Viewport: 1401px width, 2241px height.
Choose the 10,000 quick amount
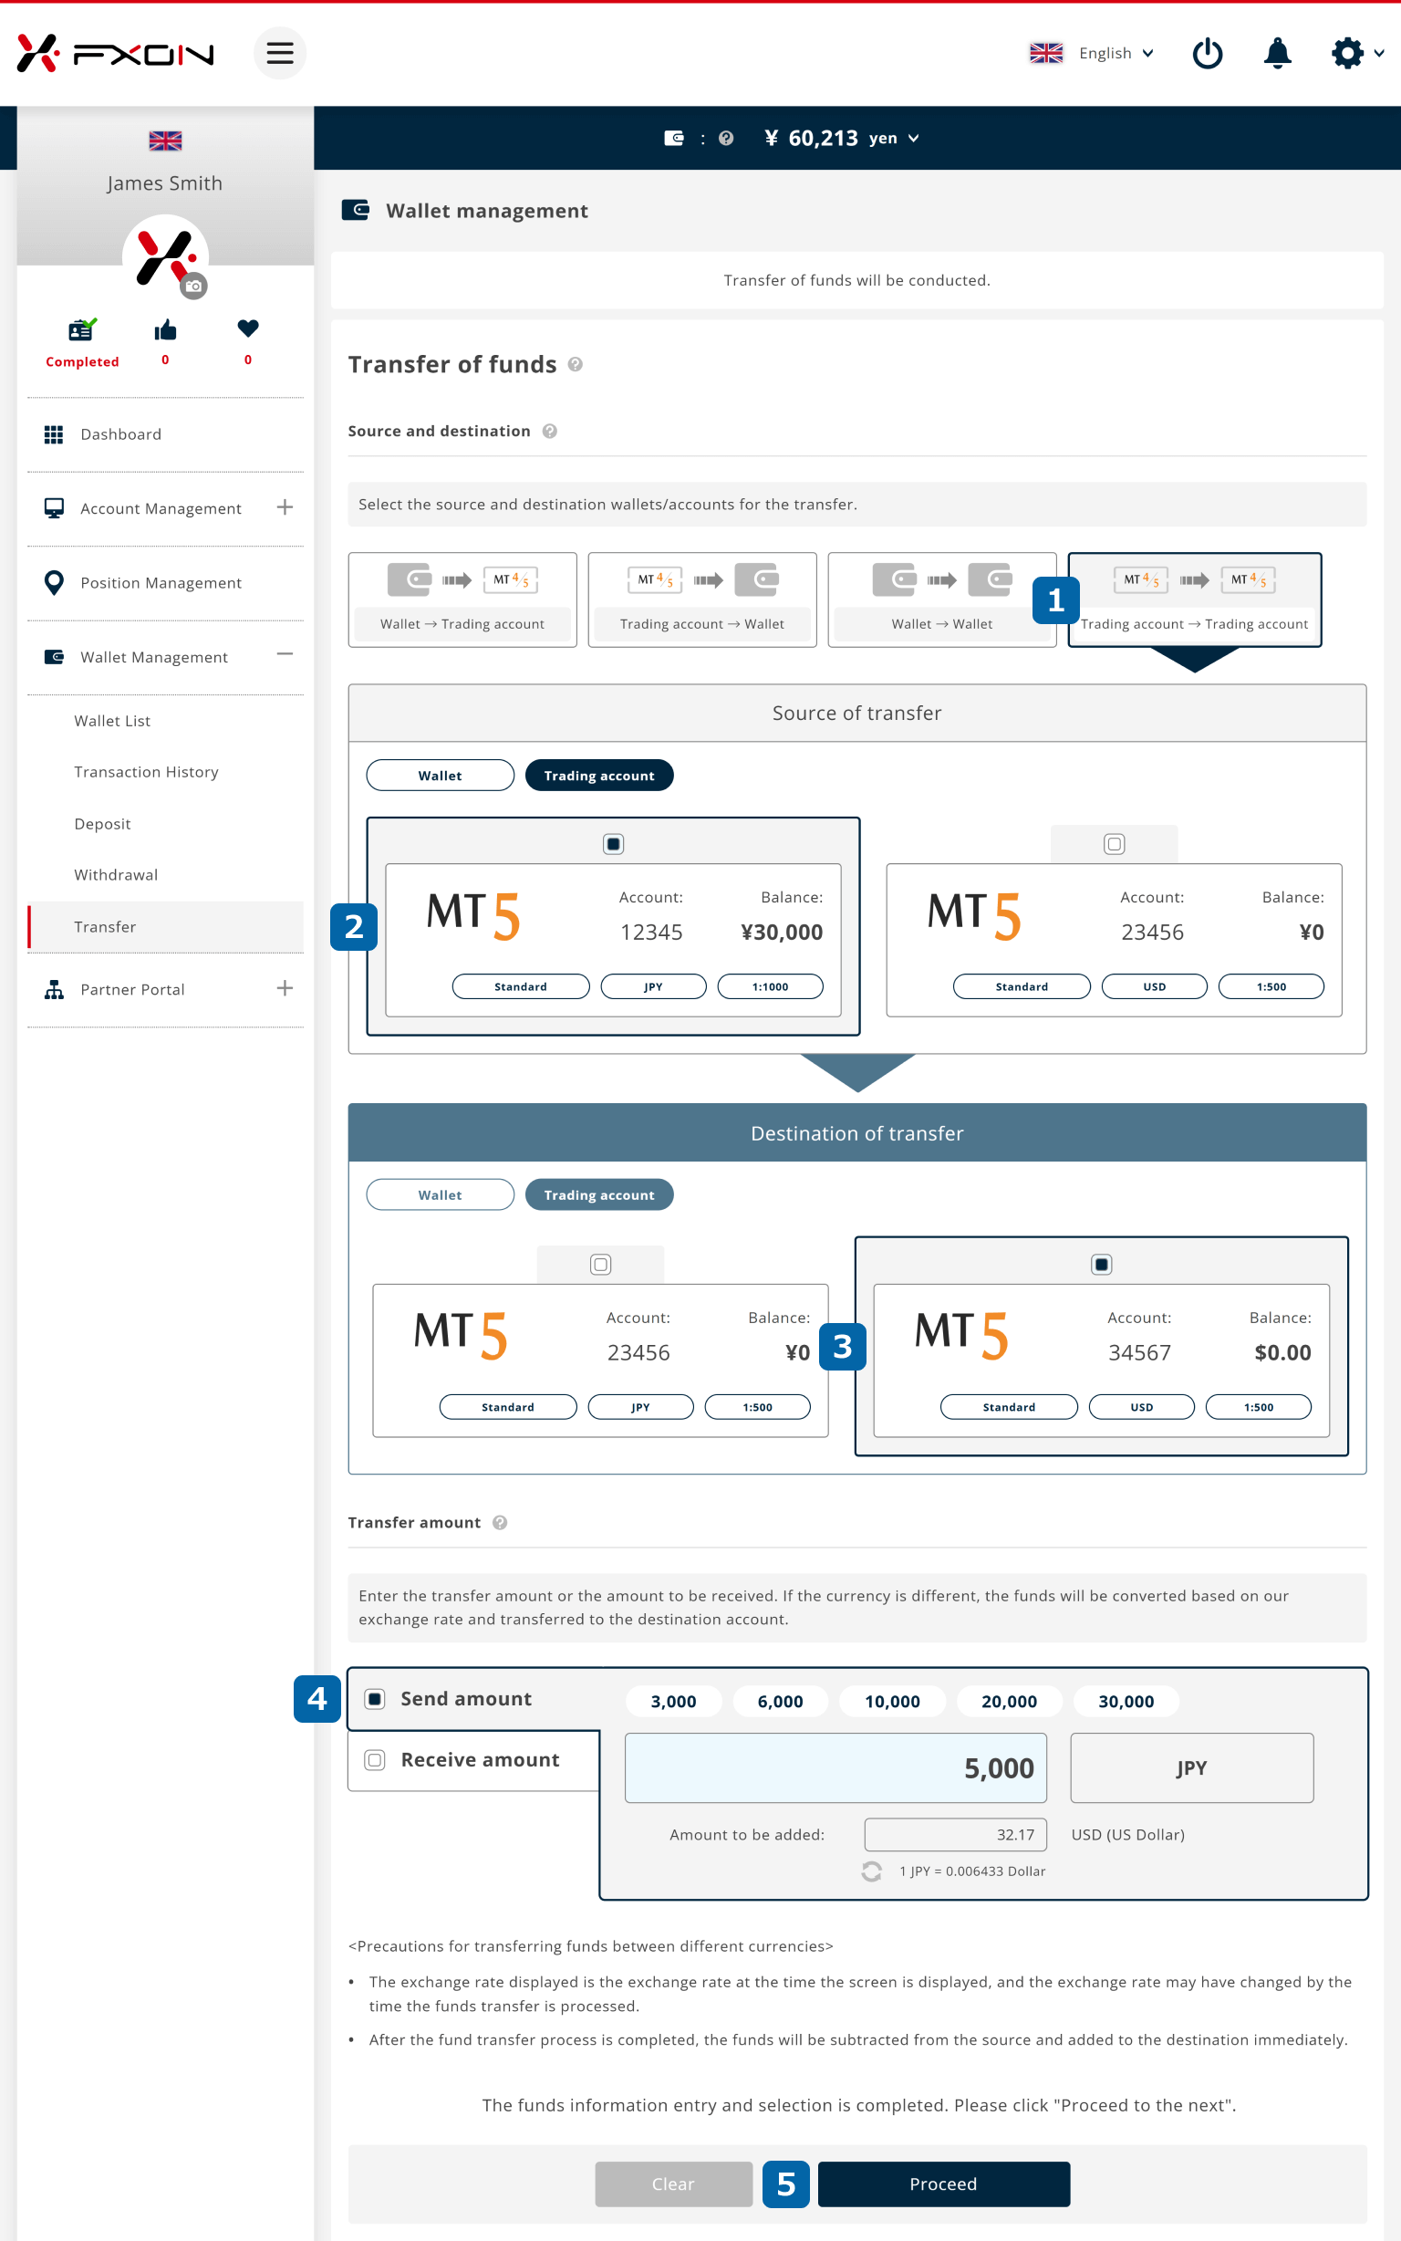(x=892, y=1702)
